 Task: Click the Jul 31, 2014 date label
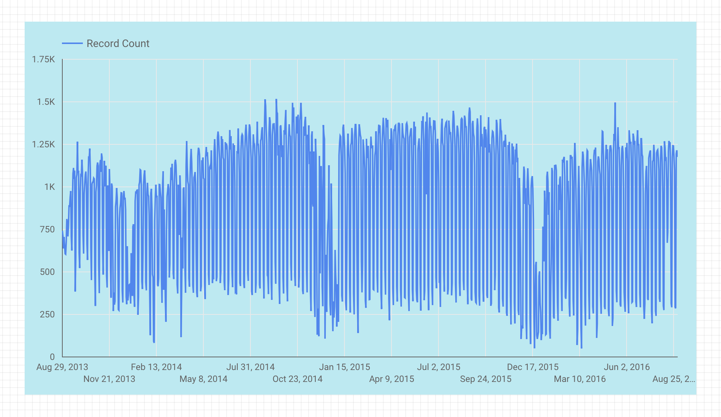[250, 367]
